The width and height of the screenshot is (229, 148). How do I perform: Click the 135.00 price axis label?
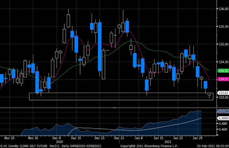coord(224,44)
